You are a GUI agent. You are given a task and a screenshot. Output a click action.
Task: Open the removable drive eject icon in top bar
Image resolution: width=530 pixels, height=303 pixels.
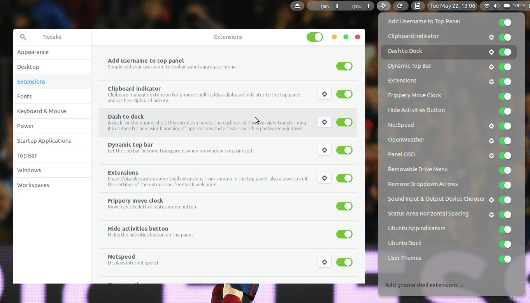297,6
